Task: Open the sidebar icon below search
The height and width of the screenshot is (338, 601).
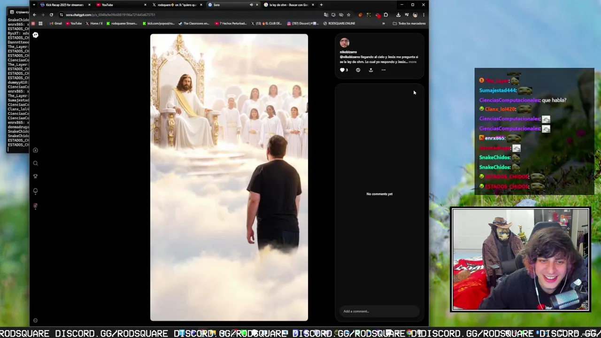Action: (x=35, y=177)
